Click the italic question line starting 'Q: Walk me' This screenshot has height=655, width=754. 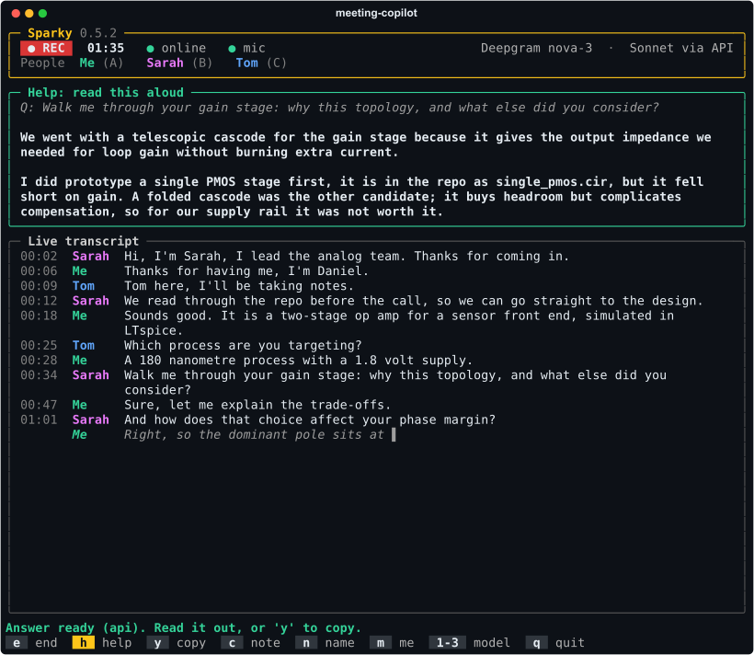(x=339, y=108)
